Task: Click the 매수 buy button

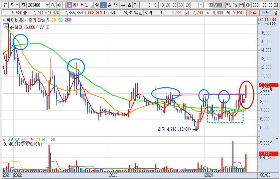Action: pyautogui.click(x=252, y=13)
